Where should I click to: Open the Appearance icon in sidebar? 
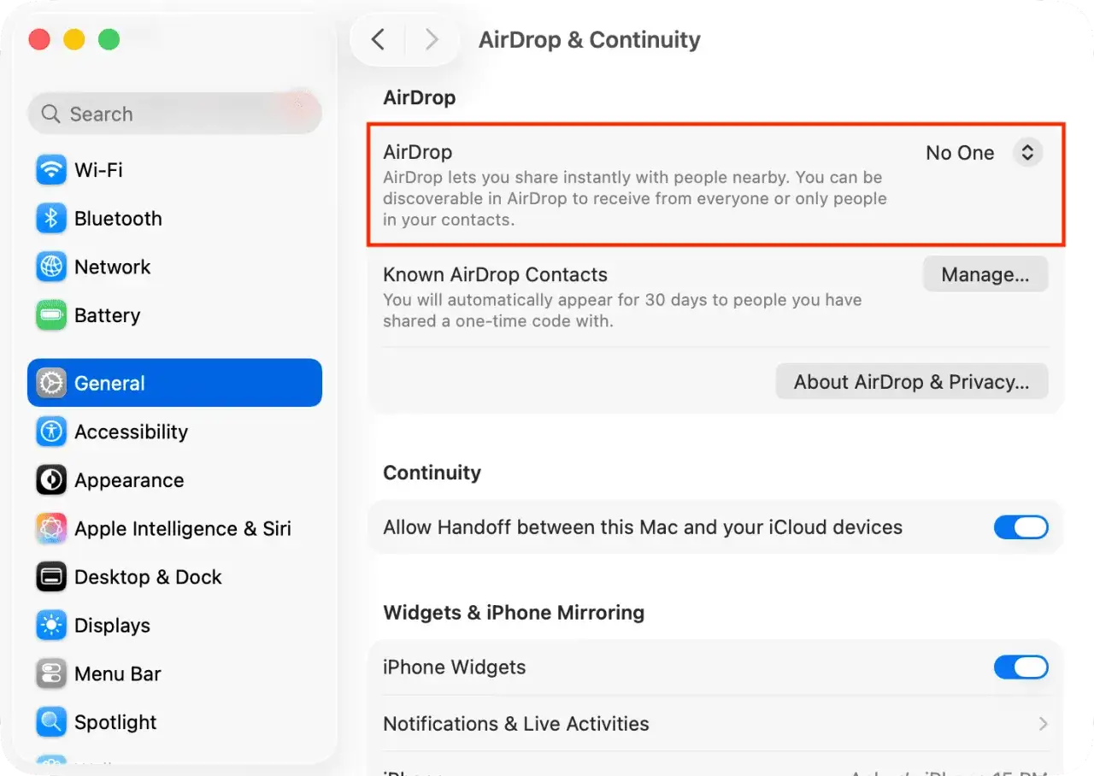click(x=51, y=480)
